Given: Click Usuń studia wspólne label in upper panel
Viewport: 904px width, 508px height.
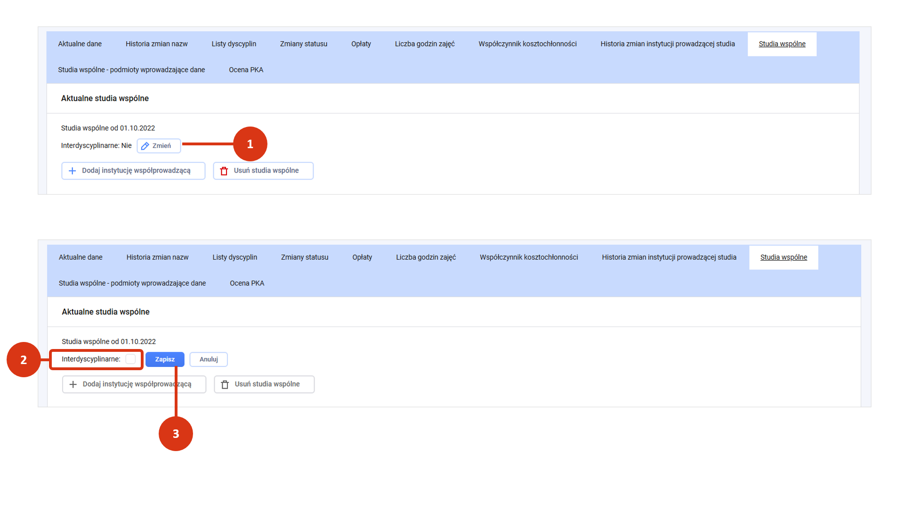Looking at the screenshot, I should pos(266,170).
